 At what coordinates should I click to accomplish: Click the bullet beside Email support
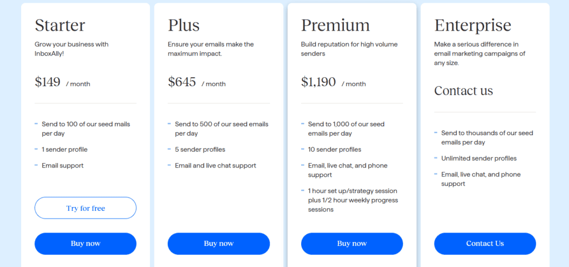[36, 165]
